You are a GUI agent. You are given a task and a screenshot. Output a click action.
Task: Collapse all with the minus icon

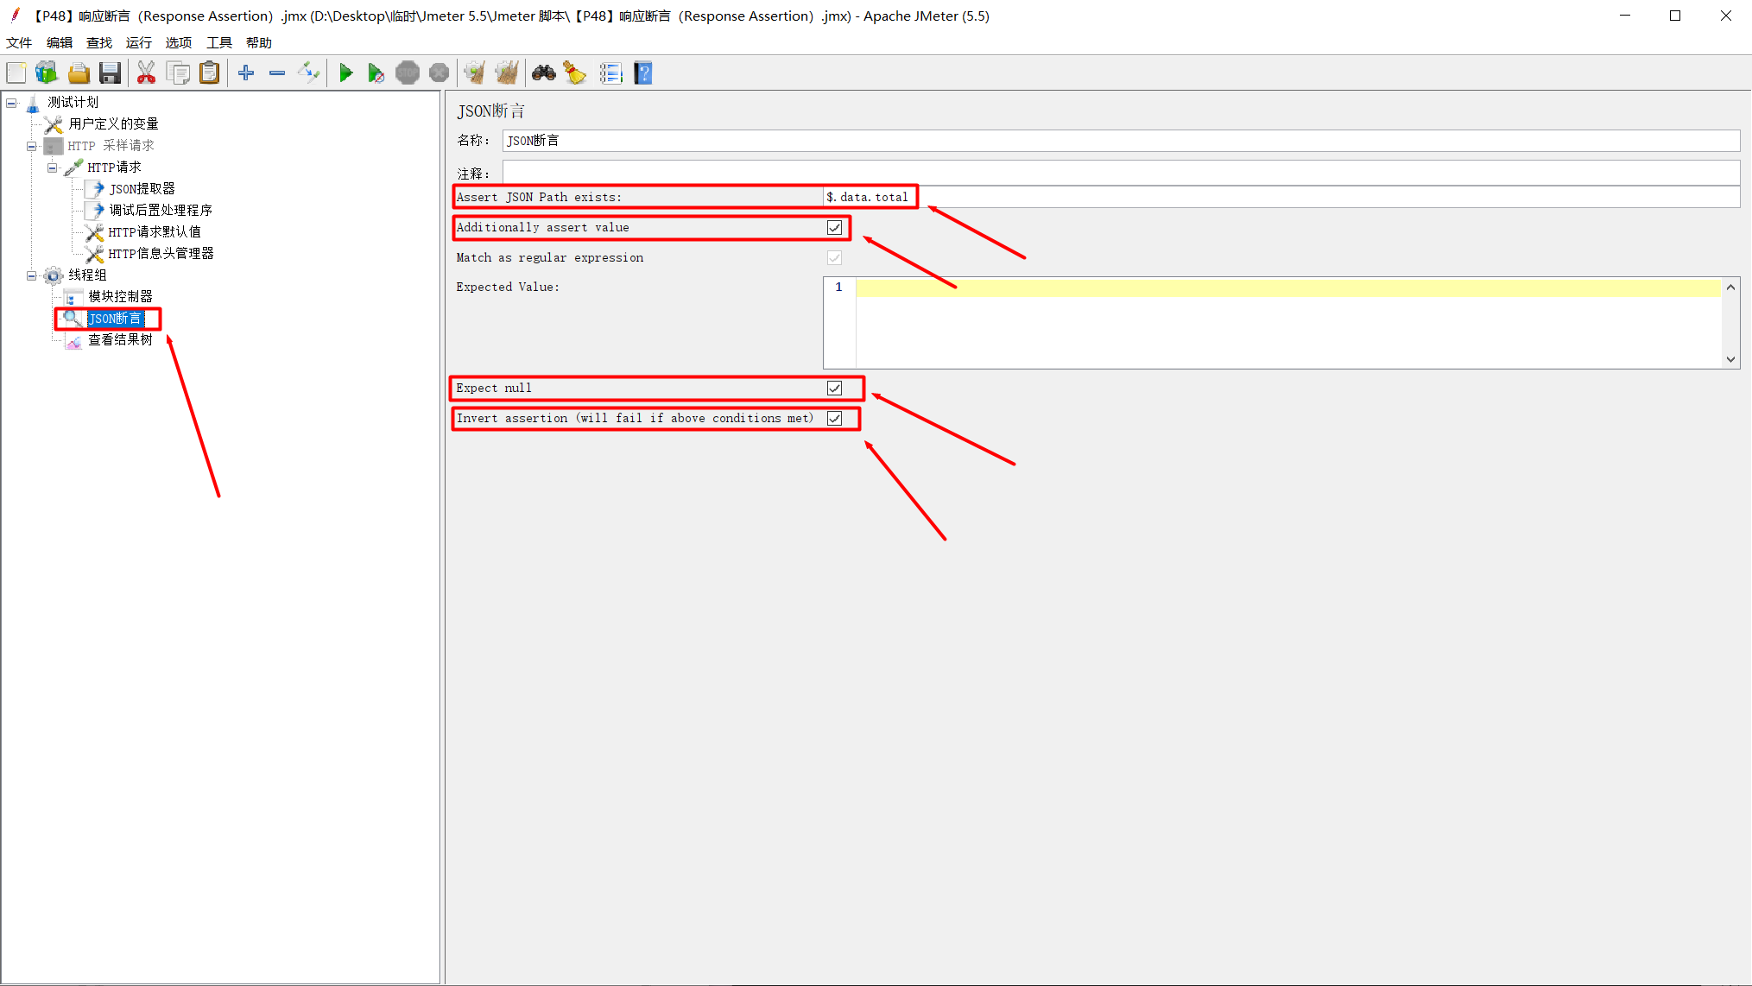coord(277,73)
